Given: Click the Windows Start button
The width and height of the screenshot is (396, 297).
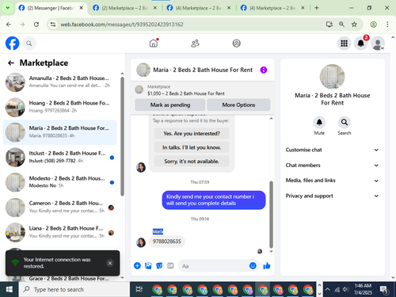Looking at the screenshot, I should [10, 289].
